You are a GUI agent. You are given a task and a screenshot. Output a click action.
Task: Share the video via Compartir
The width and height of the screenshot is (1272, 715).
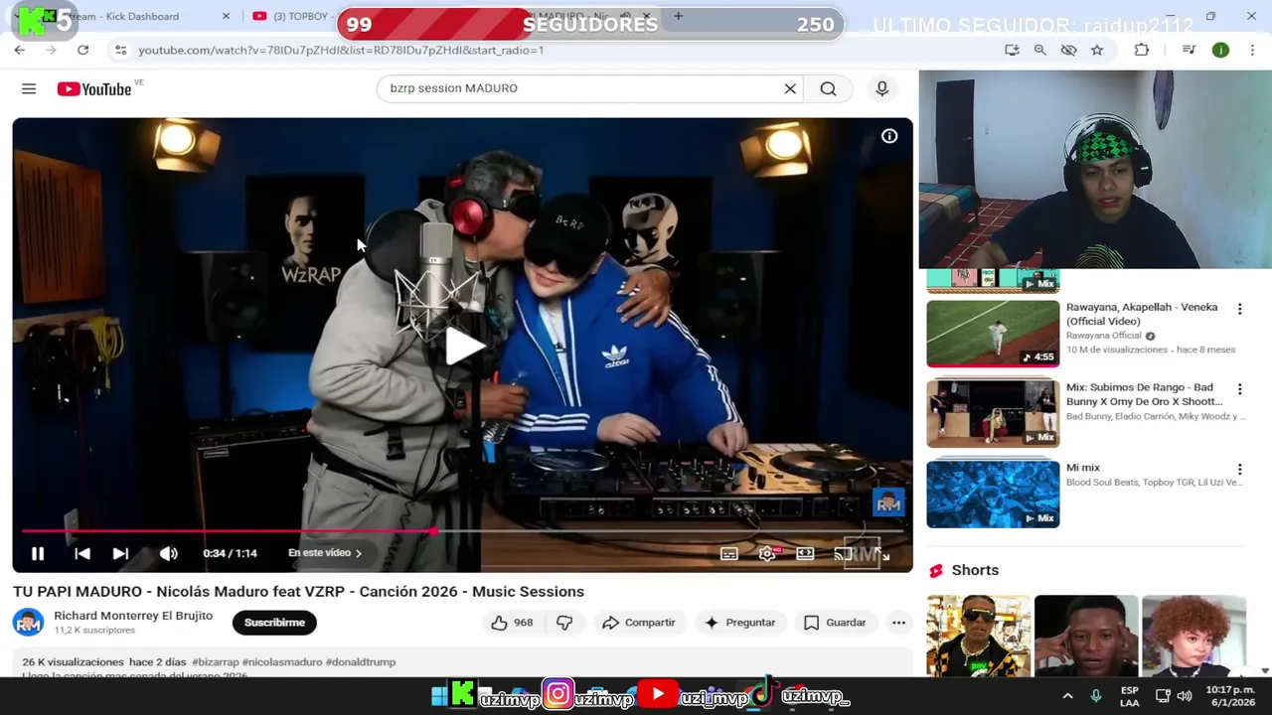click(639, 623)
